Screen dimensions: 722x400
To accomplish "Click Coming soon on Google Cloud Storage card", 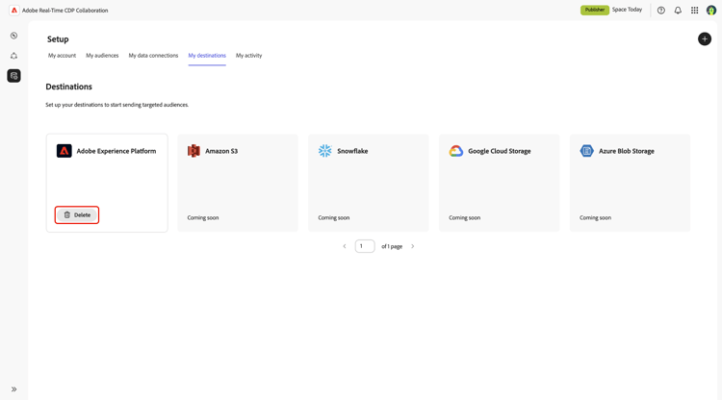I will tap(465, 218).
